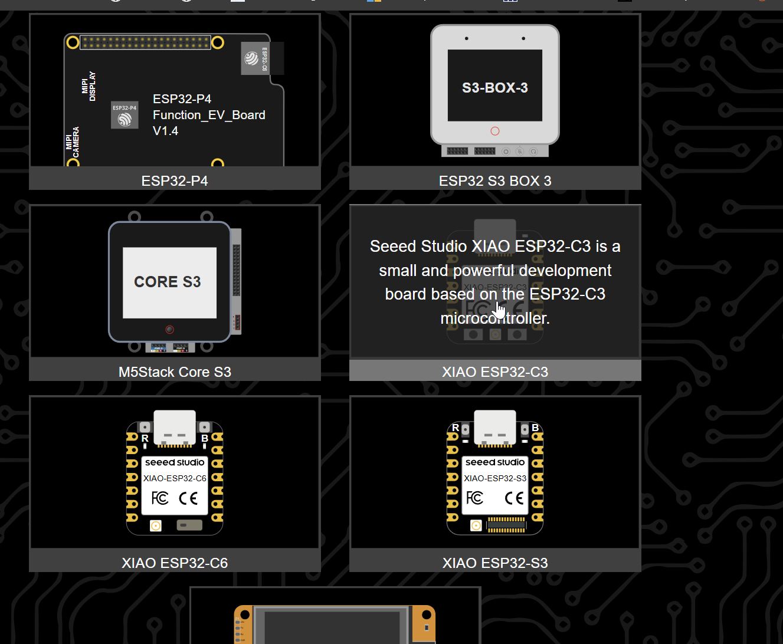Click the XIAO ESP32-S3 caption

coord(495,563)
